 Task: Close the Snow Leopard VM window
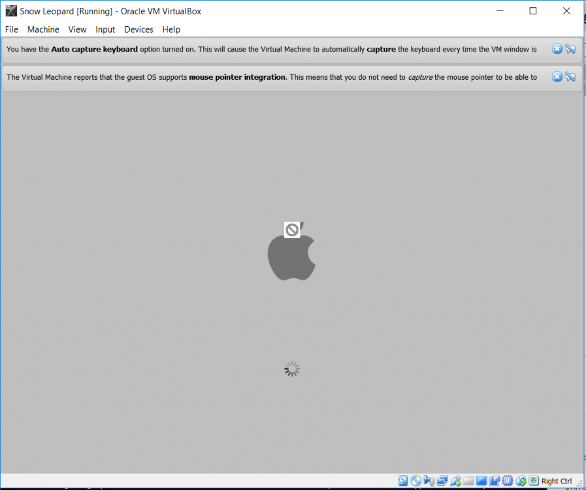point(566,11)
